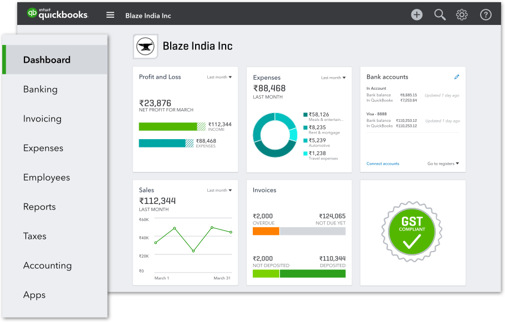This screenshot has width=505, height=322.
Task: Click the Connect accounts link
Action: click(x=382, y=163)
